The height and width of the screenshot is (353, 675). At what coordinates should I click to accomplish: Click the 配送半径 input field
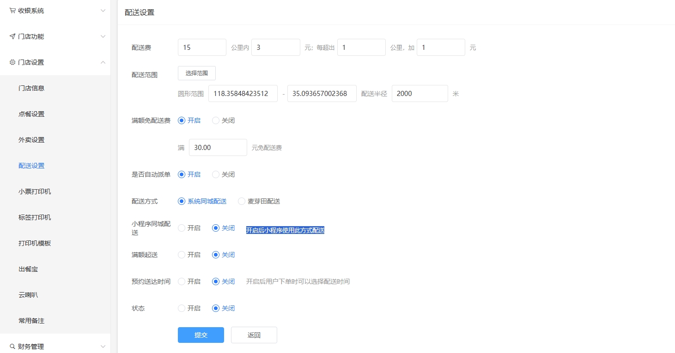[420, 94]
